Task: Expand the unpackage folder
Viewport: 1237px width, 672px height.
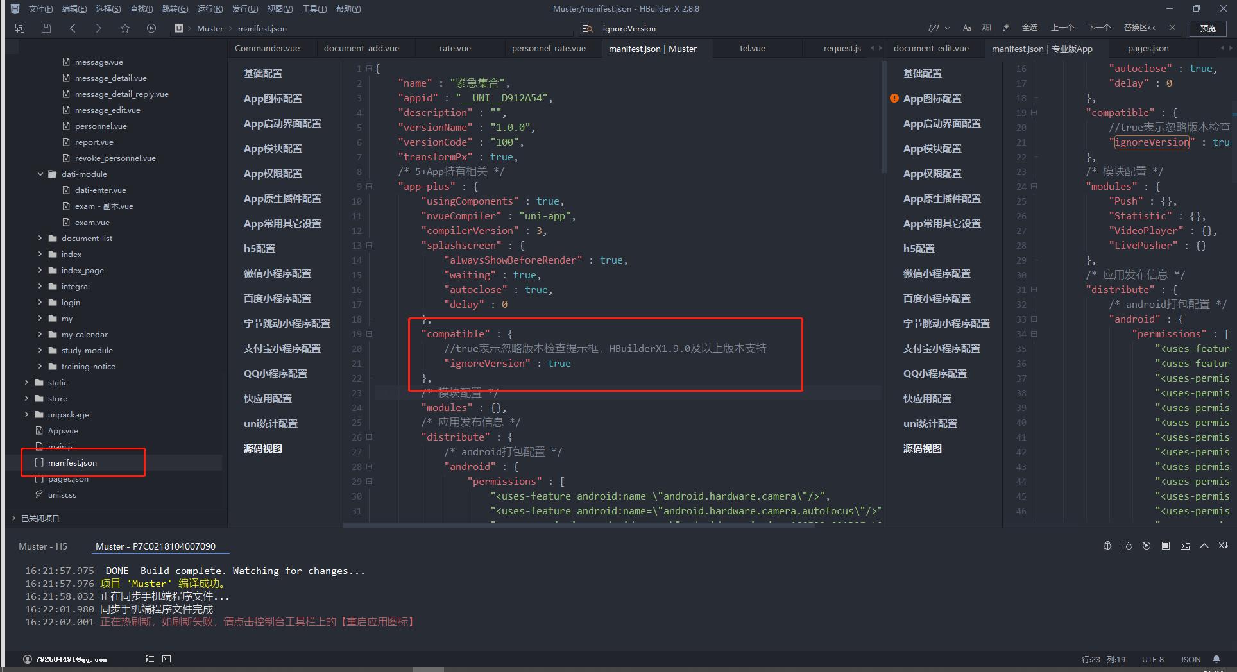Action: pyautogui.click(x=27, y=414)
